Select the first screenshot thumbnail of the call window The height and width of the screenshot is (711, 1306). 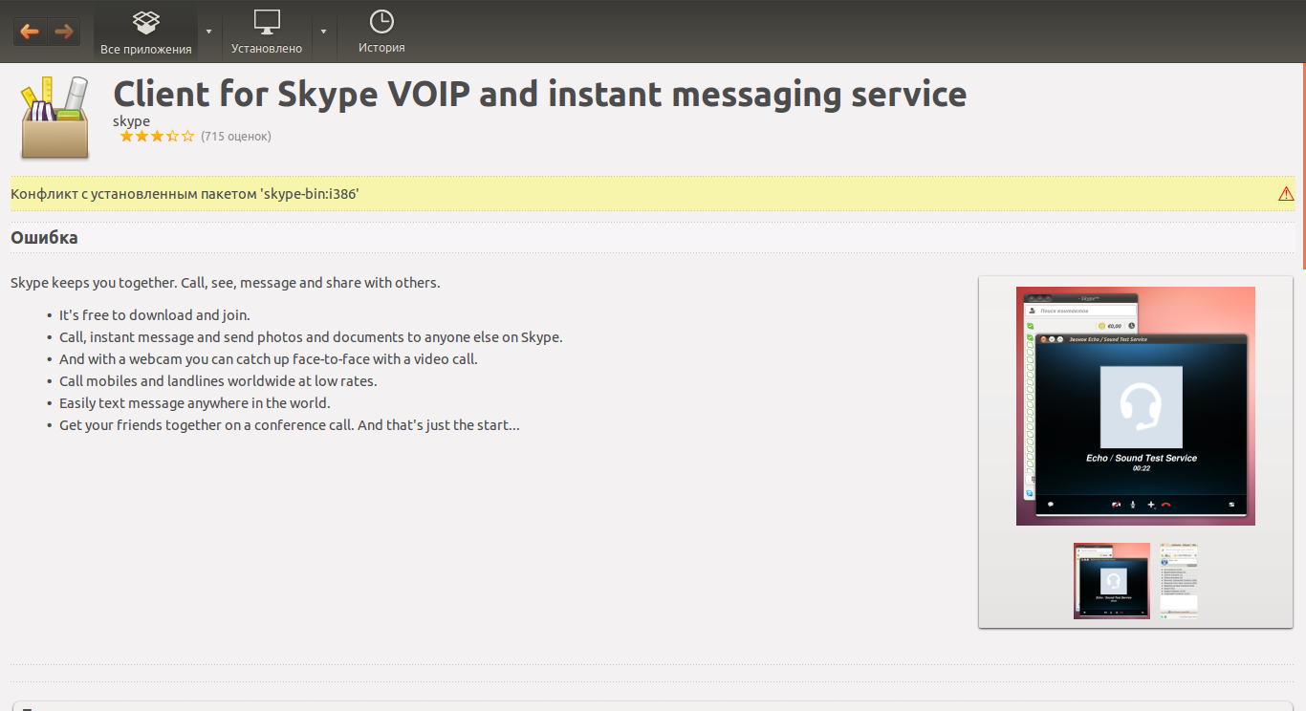[1112, 581]
